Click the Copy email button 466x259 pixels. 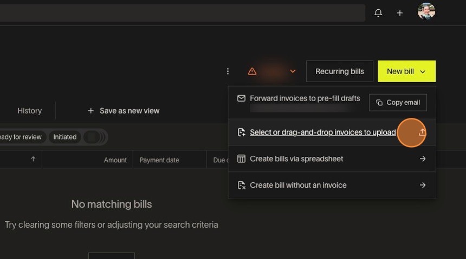click(x=398, y=103)
